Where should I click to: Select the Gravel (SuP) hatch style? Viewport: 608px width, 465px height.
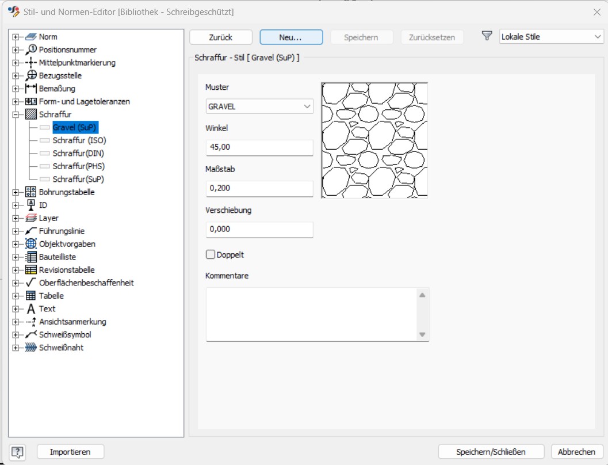click(x=74, y=127)
